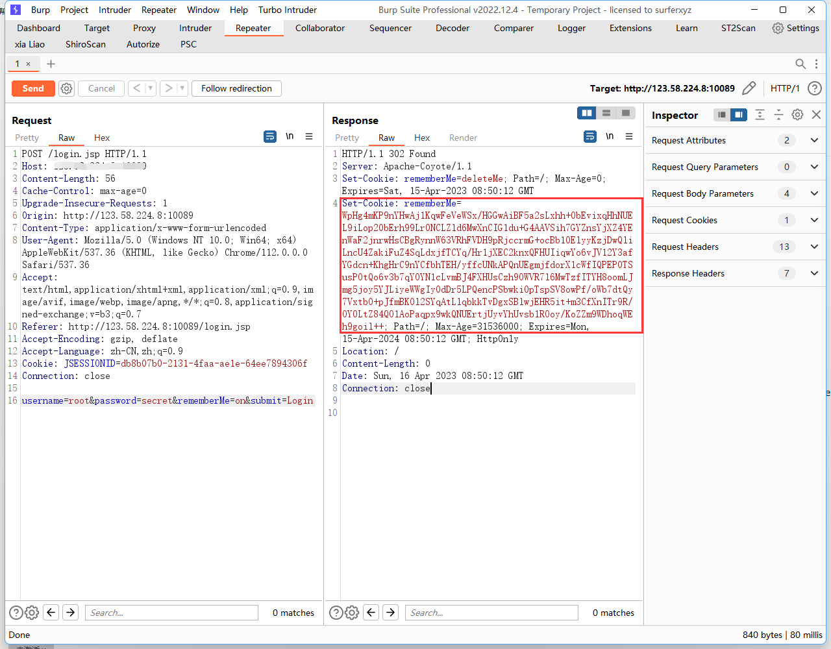Click Follow redirection button

coord(236,88)
